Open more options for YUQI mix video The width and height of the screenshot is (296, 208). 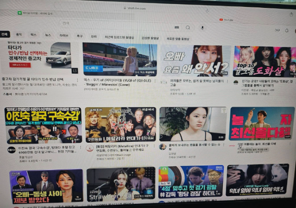155,81
